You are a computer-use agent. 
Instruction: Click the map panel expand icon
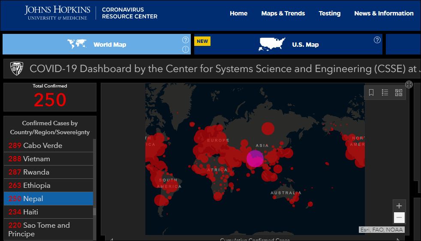pos(409,84)
